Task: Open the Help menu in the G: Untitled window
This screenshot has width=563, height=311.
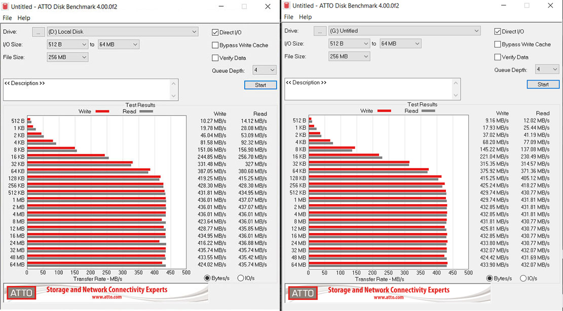Action: tap(305, 17)
